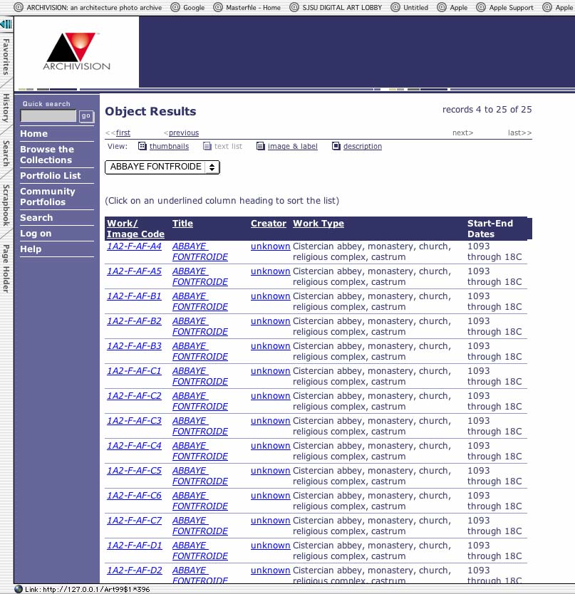Click the quick search input field

(48, 116)
